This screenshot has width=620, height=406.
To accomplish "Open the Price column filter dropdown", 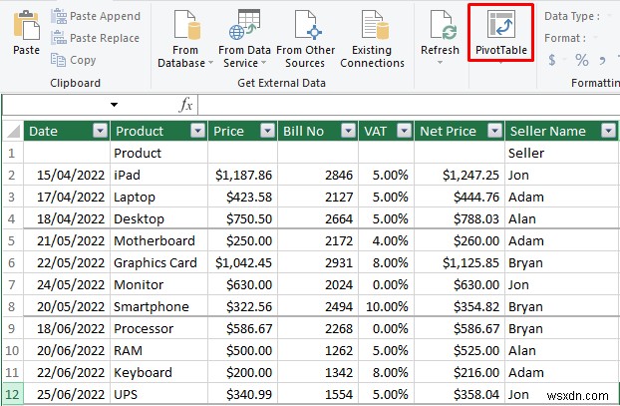I will (x=268, y=131).
